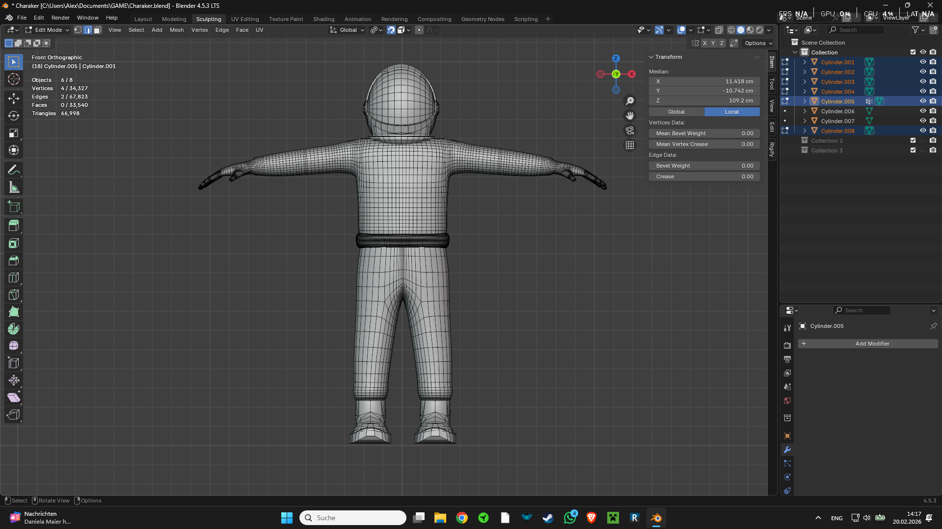Open the Tool sidebar tab
Image resolution: width=942 pixels, height=529 pixels.
[x=772, y=84]
